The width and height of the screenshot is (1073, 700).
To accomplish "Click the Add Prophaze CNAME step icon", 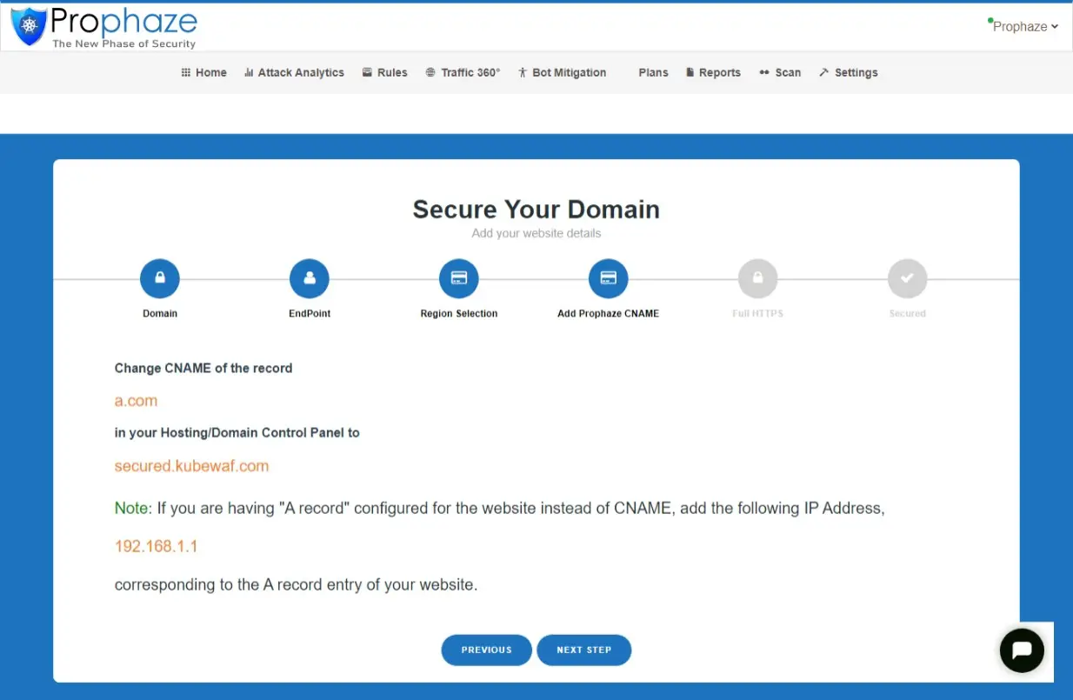I will point(609,278).
